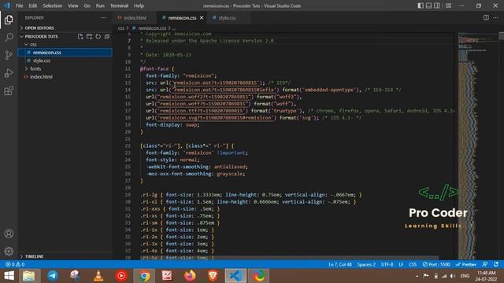Toggle bottom panel layout icon
Image resolution: width=504 pixels, height=283 pixels.
(428, 6)
